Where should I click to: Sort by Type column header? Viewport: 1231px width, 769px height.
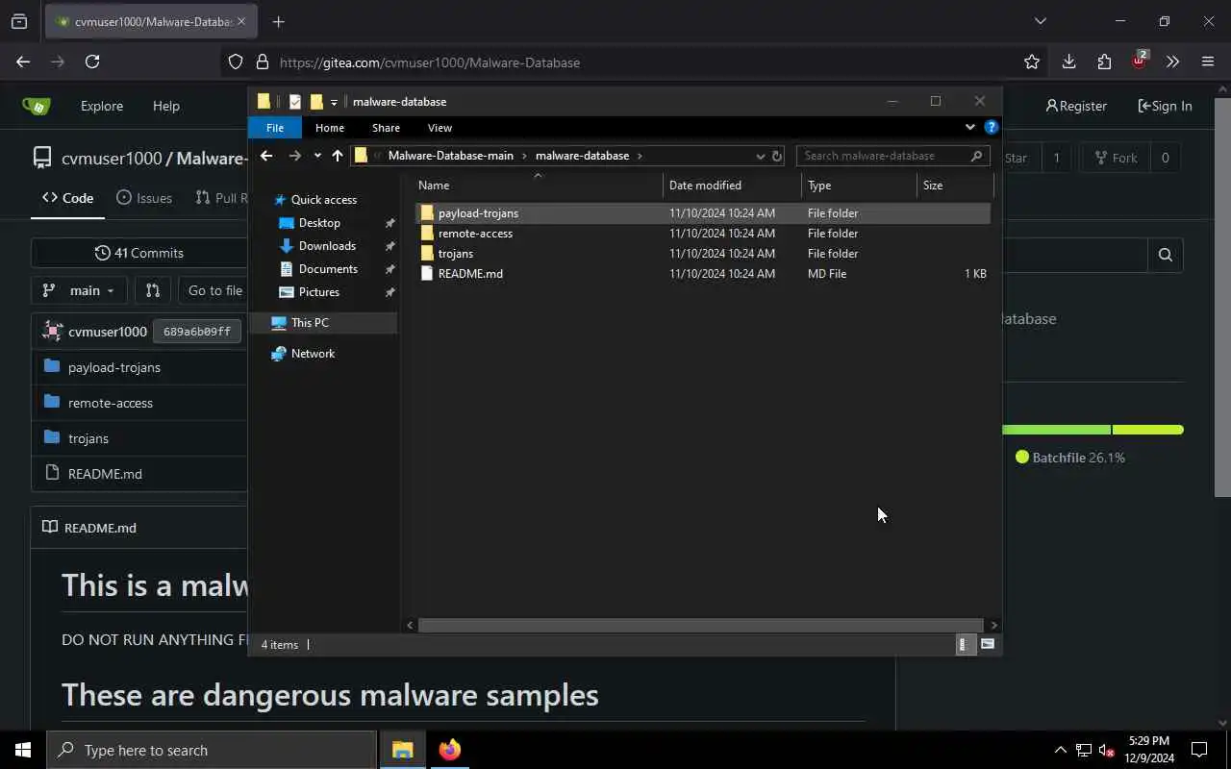859,186
